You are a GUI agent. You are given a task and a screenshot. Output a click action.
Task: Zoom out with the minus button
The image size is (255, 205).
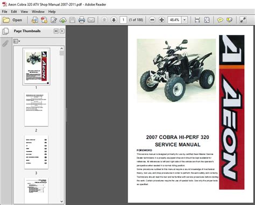tap(152, 20)
